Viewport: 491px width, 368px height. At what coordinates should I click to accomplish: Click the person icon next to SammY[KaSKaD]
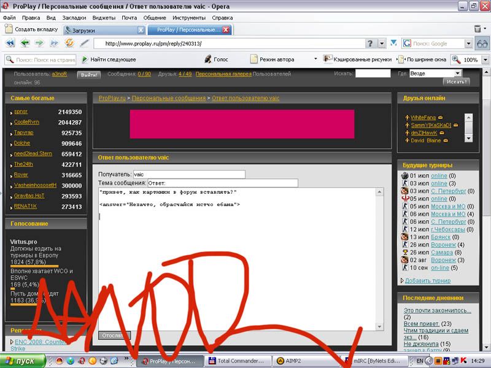(x=407, y=125)
